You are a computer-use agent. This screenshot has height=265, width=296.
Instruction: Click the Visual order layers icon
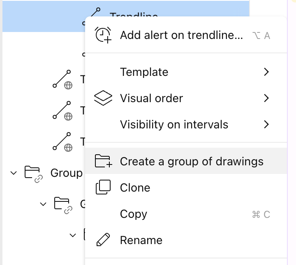coord(103,98)
